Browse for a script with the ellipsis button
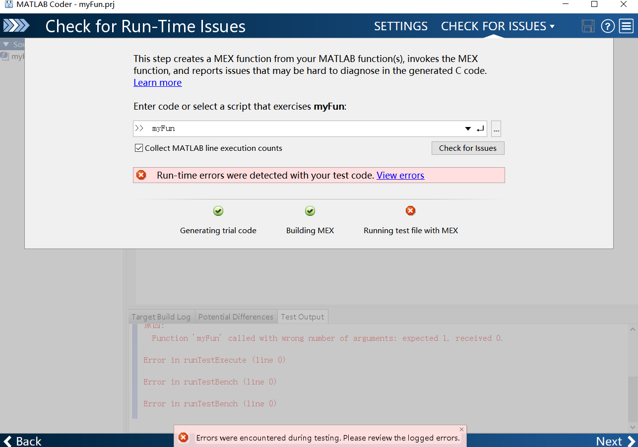The width and height of the screenshot is (638, 447). tap(496, 129)
